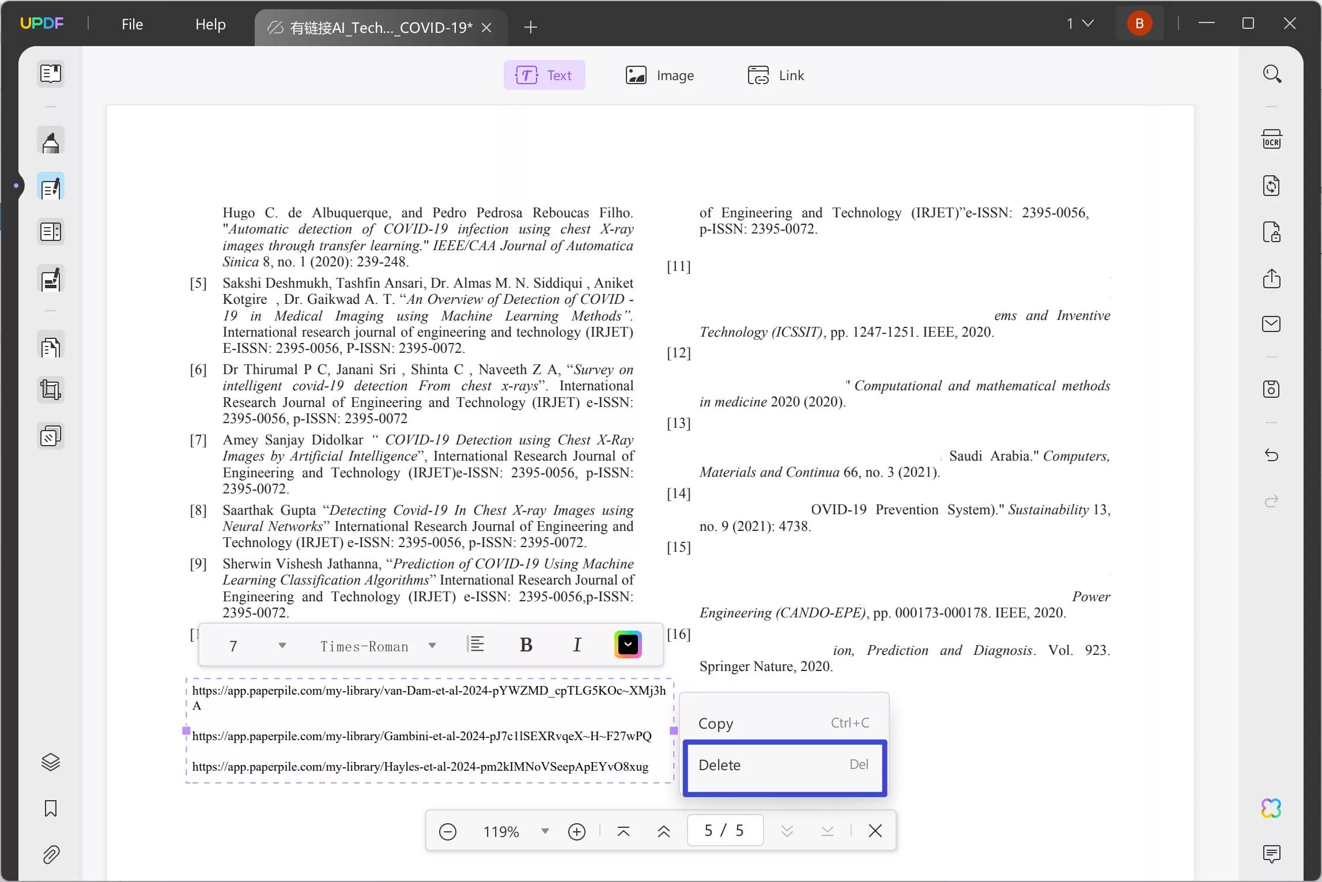Image resolution: width=1322 pixels, height=882 pixels.
Task: Click the Text editing tool icon
Action: pyautogui.click(x=544, y=76)
